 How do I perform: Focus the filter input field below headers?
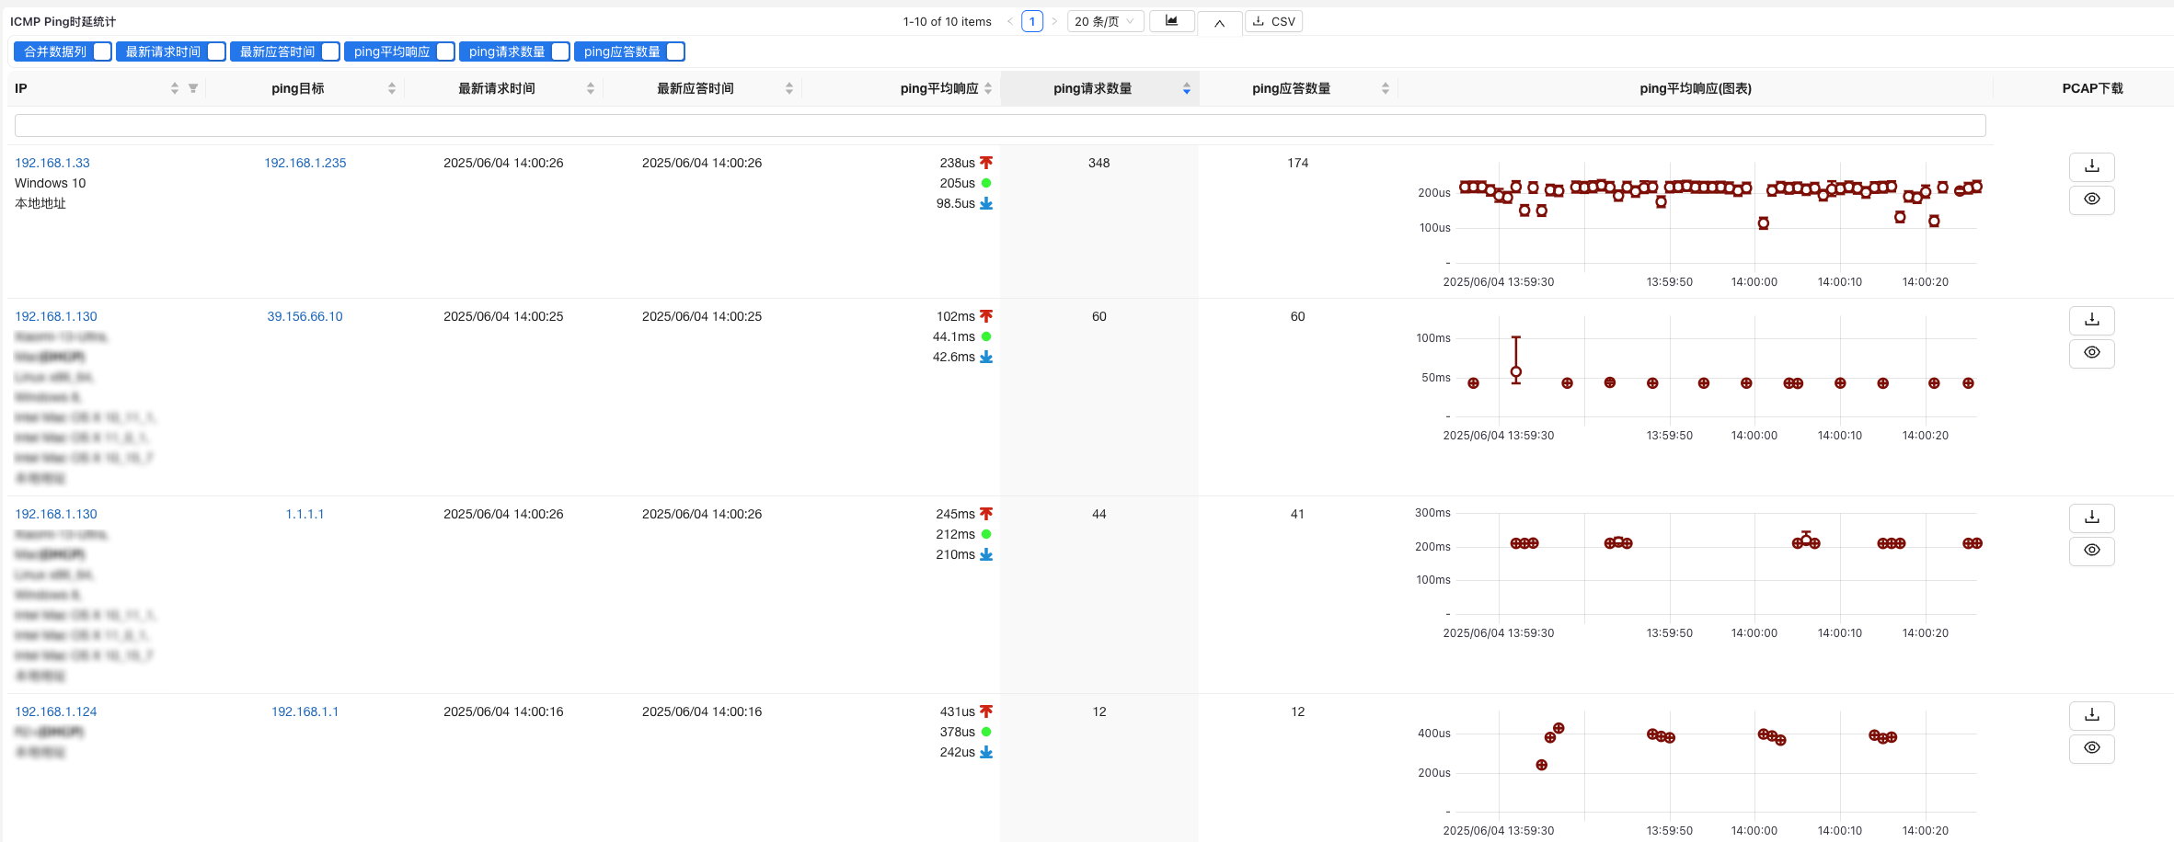coord(1000,125)
